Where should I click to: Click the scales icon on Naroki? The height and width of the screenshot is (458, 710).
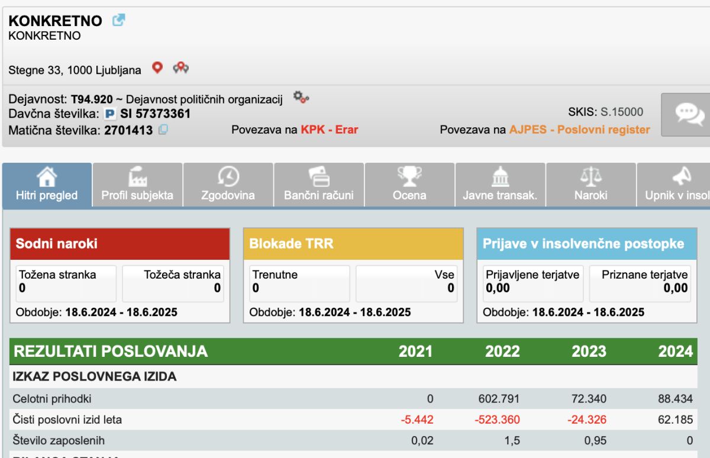point(590,176)
